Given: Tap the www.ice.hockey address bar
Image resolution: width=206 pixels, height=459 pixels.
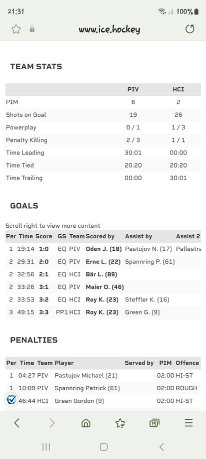Looking at the screenshot, I should pyautogui.click(x=109, y=29).
